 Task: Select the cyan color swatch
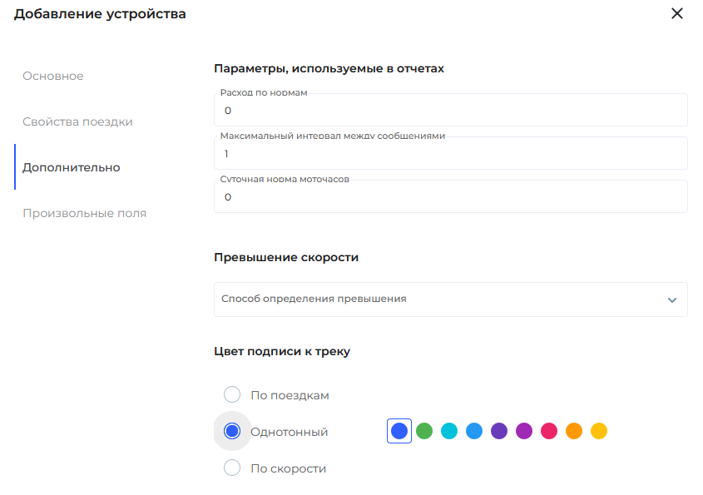pyautogui.click(x=449, y=431)
